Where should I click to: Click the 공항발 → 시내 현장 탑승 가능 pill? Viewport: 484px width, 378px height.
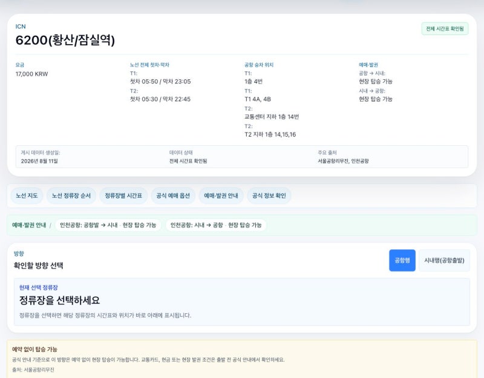click(108, 225)
